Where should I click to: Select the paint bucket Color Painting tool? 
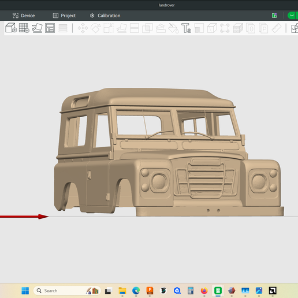point(173,28)
